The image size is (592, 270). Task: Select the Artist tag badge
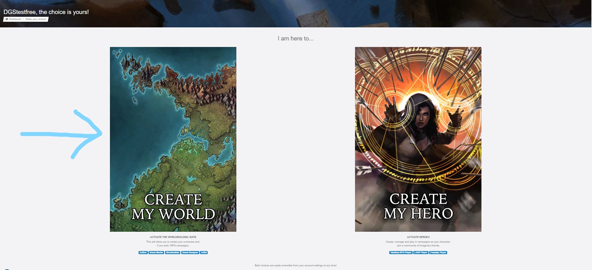click(x=204, y=253)
